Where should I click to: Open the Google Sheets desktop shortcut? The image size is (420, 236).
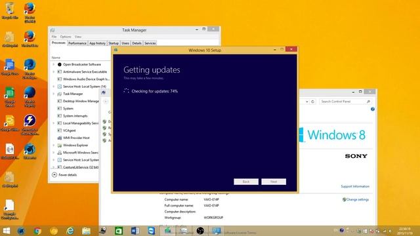10,96
